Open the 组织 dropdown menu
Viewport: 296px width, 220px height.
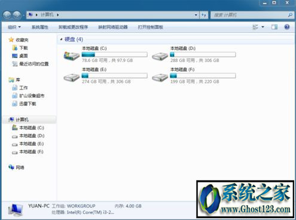[14, 27]
